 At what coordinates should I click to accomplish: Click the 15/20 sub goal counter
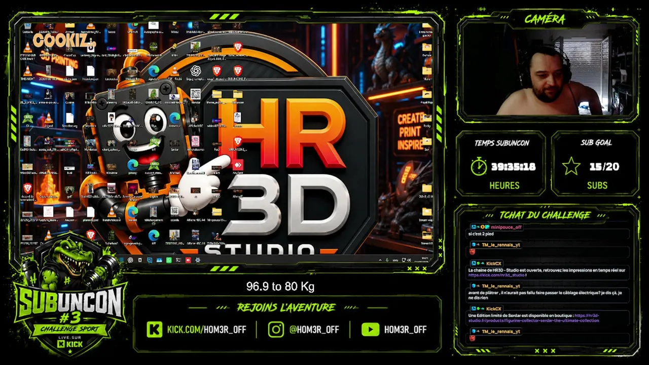[x=604, y=167]
